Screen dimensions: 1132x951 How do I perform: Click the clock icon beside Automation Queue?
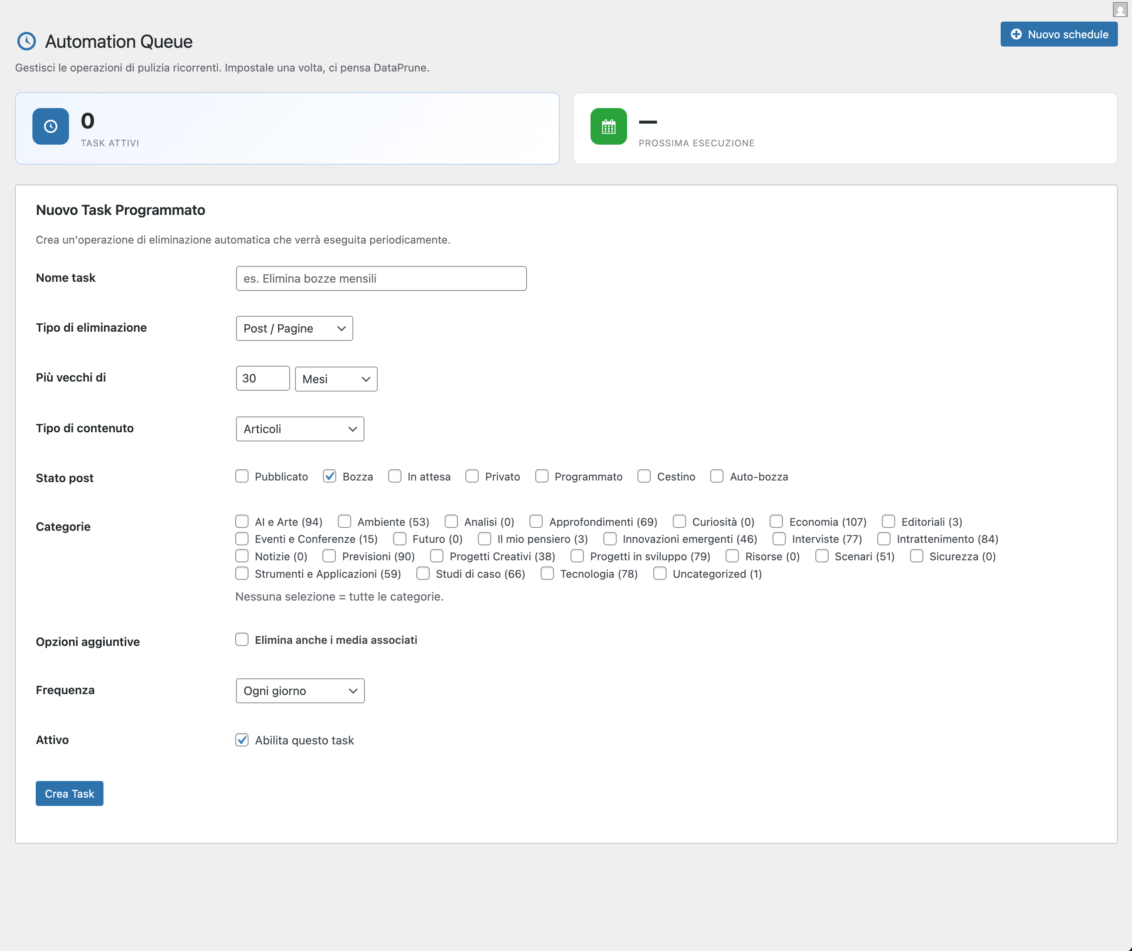coord(27,42)
